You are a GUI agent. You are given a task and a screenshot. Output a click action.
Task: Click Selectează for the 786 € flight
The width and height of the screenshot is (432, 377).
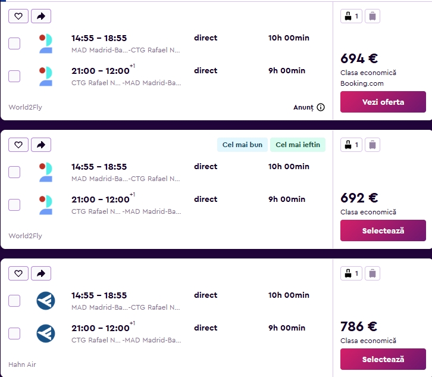click(383, 359)
